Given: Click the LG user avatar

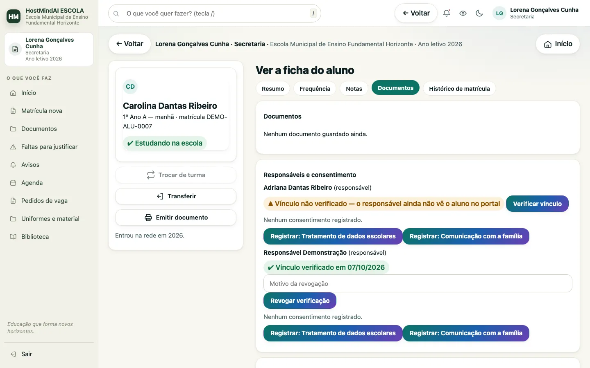Looking at the screenshot, I should [499, 13].
